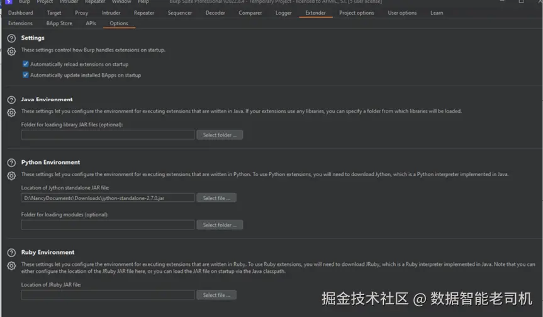
Task: Switch to the Target tab
Action: [54, 13]
